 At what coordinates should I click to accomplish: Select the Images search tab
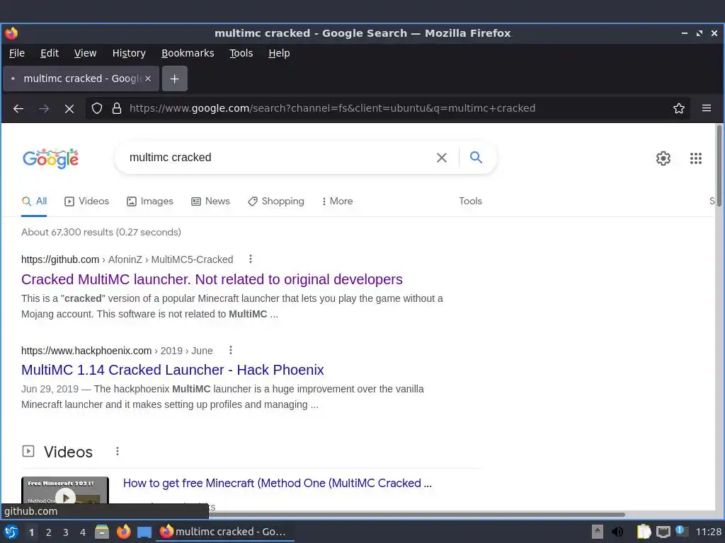click(150, 202)
